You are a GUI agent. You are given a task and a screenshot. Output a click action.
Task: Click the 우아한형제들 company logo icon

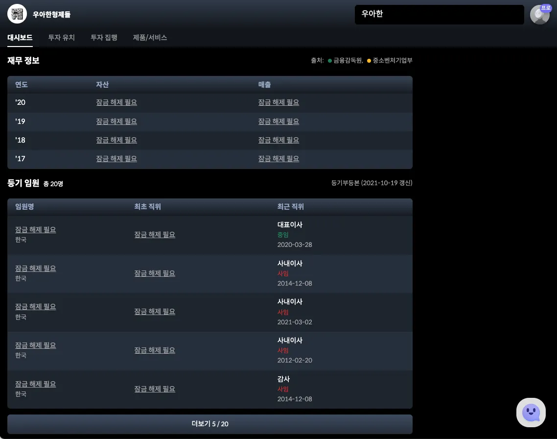click(17, 14)
